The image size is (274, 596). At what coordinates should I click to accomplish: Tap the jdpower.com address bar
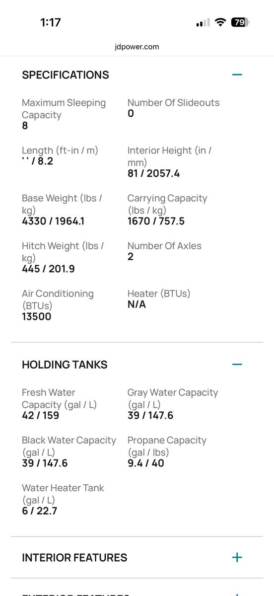(137, 47)
